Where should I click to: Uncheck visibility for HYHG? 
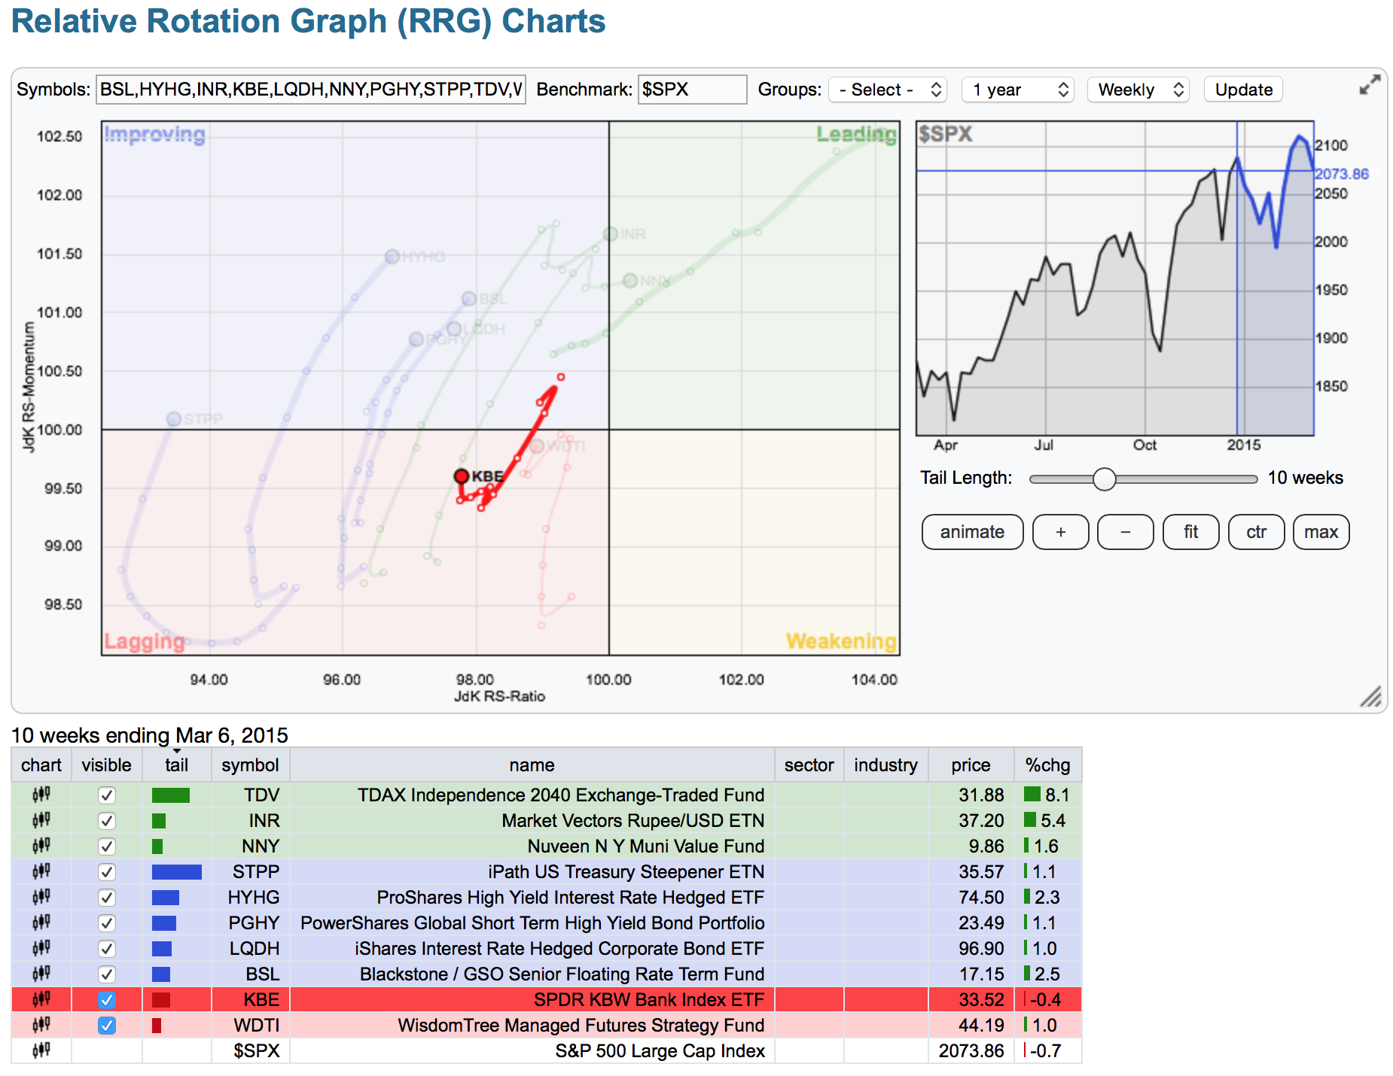click(107, 898)
